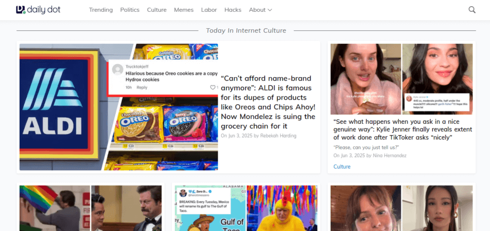This screenshot has width=490, height=231.
Task: Click the heart icon on Hydrox comment
Action: pos(213,88)
